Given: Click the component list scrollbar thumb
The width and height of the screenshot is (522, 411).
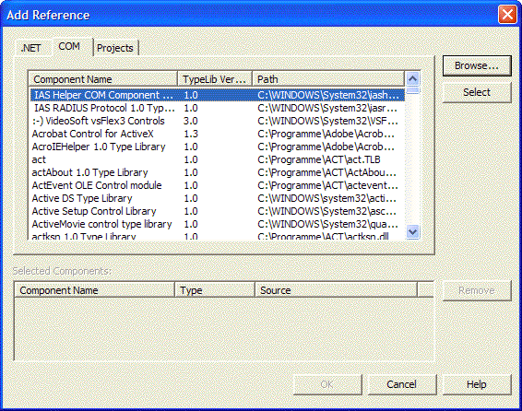Looking at the screenshot, I should [x=413, y=90].
